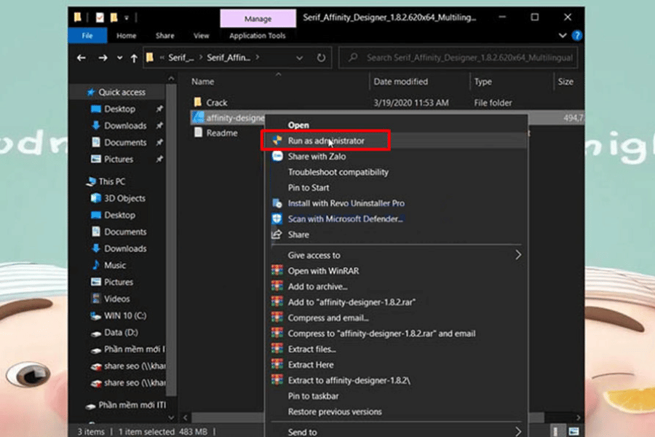
Task: Choose Extract files... in context menu
Action: (x=311, y=349)
